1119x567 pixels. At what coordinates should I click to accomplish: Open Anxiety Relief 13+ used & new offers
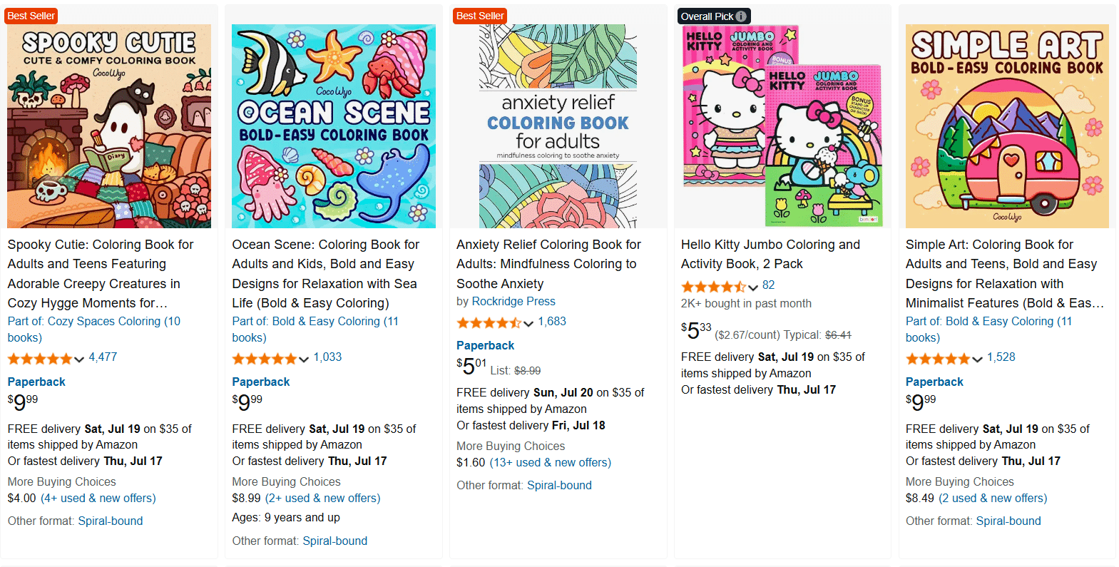pyautogui.click(x=550, y=462)
